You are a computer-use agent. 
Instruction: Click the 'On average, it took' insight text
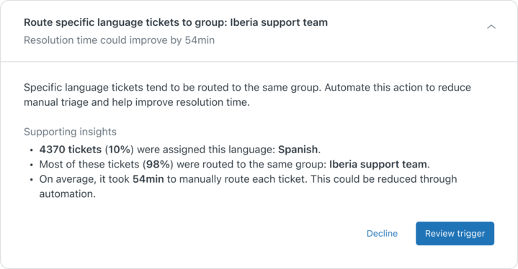coord(84,179)
